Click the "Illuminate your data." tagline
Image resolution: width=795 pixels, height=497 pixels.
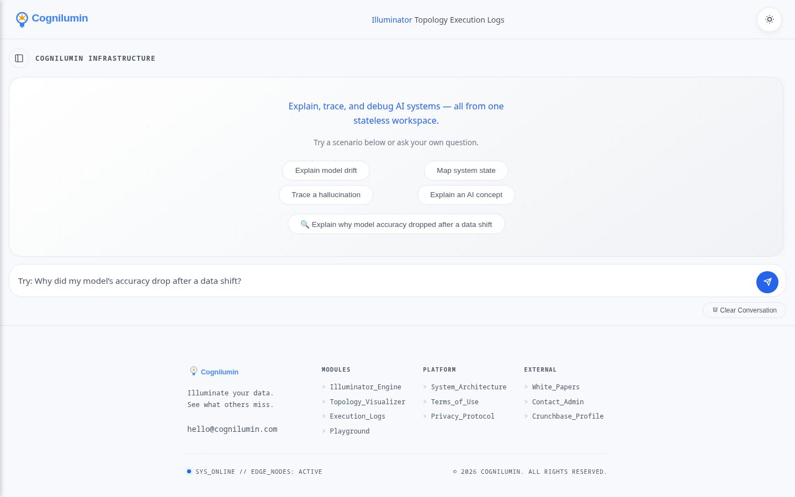pyautogui.click(x=230, y=393)
